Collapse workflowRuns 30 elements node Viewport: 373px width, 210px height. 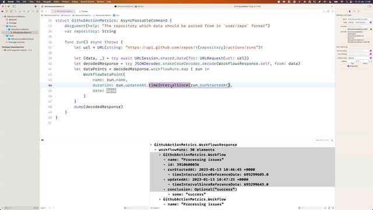pos(156,150)
